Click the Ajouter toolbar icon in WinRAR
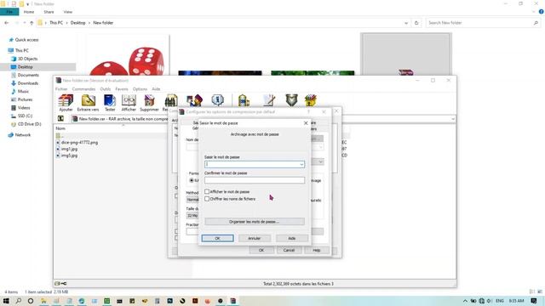545x306 pixels. coord(66,103)
